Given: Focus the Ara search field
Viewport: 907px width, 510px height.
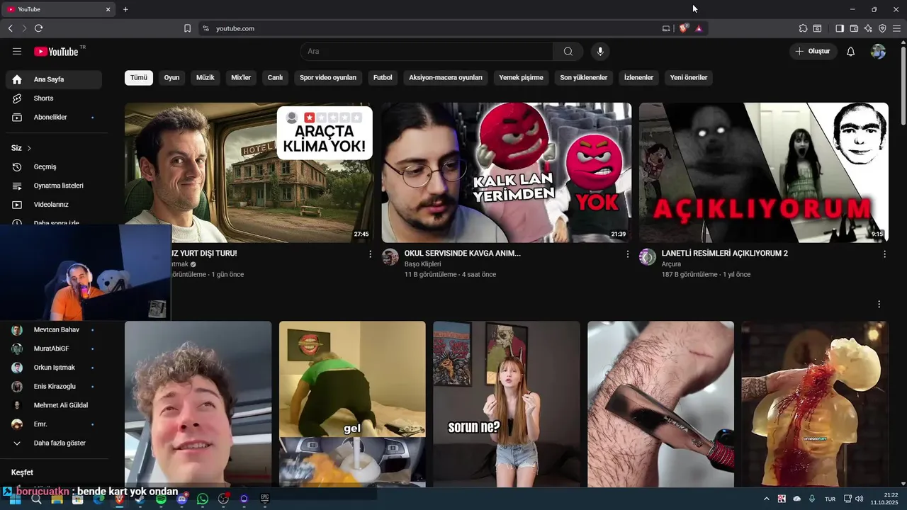Looking at the screenshot, I should 427,51.
